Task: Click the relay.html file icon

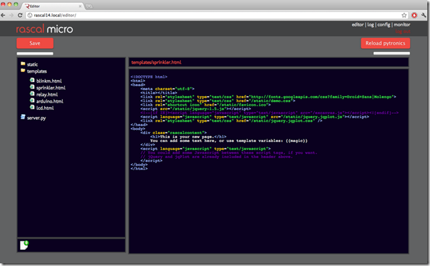Action: (x=32, y=94)
